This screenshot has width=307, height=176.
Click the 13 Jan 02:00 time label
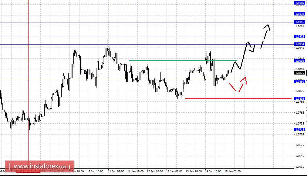pyautogui.click(x=174, y=171)
